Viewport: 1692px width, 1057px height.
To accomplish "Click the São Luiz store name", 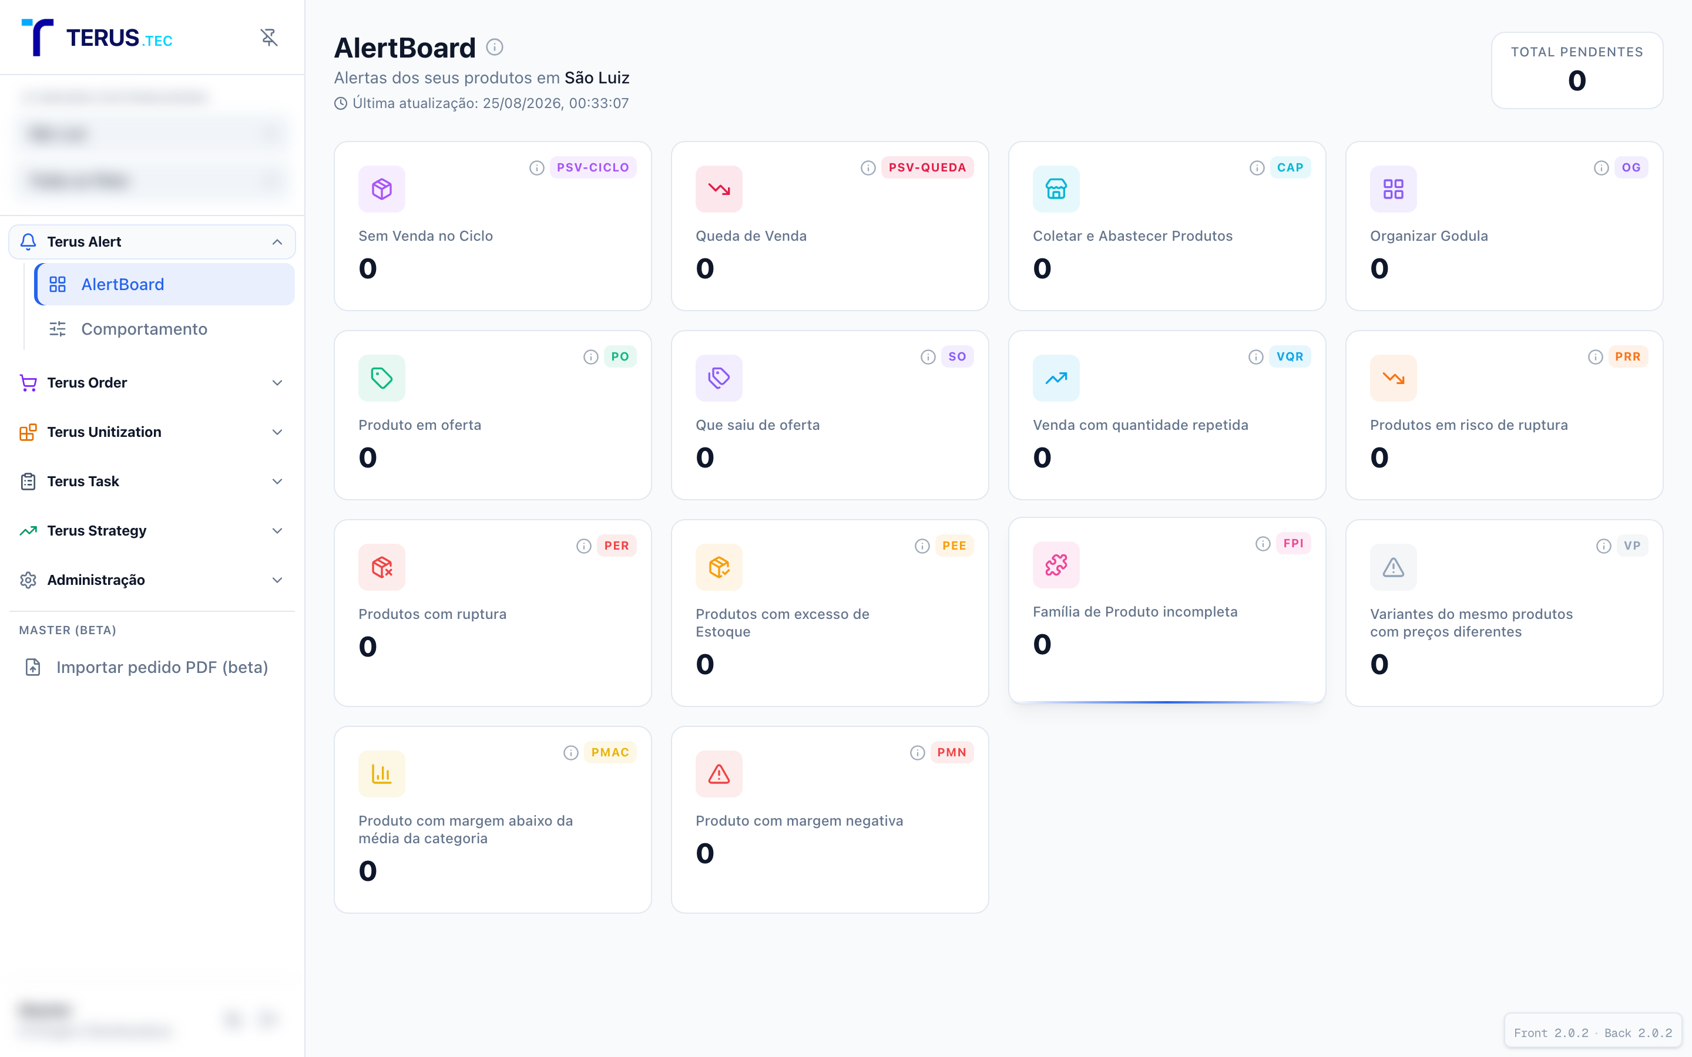I will pyautogui.click(x=597, y=78).
